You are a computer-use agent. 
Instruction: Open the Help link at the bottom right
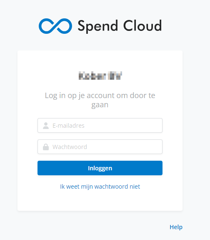[176, 227]
